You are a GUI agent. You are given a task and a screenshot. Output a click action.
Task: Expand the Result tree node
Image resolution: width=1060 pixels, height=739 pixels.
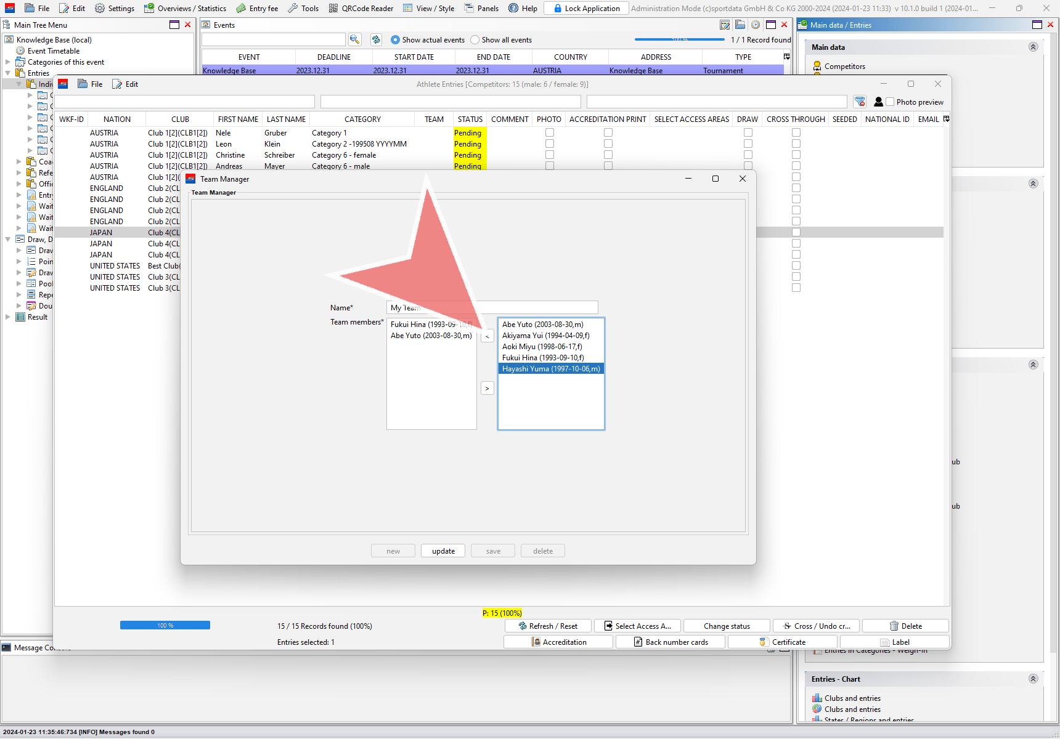pyautogui.click(x=8, y=317)
